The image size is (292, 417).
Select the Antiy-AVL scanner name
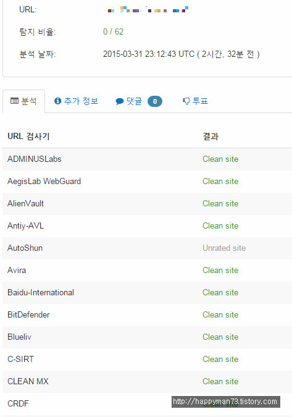coord(25,225)
